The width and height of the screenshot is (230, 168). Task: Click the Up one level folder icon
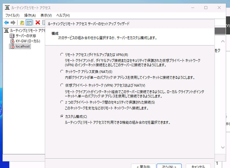tap(22, 22)
